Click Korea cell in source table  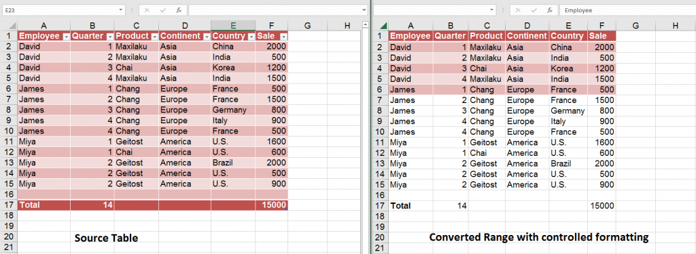click(x=233, y=67)
